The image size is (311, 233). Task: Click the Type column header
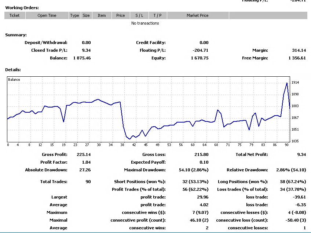(75, 15)
